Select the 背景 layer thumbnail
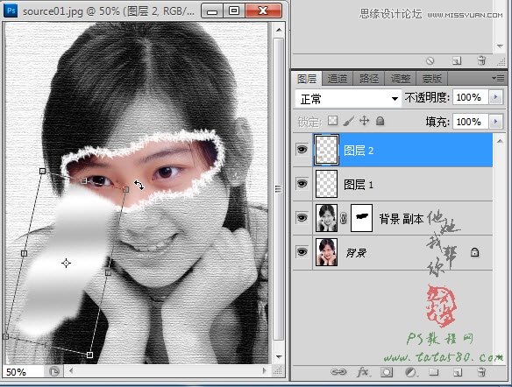This screenshot has height=387, width=512. pos(326,252)
